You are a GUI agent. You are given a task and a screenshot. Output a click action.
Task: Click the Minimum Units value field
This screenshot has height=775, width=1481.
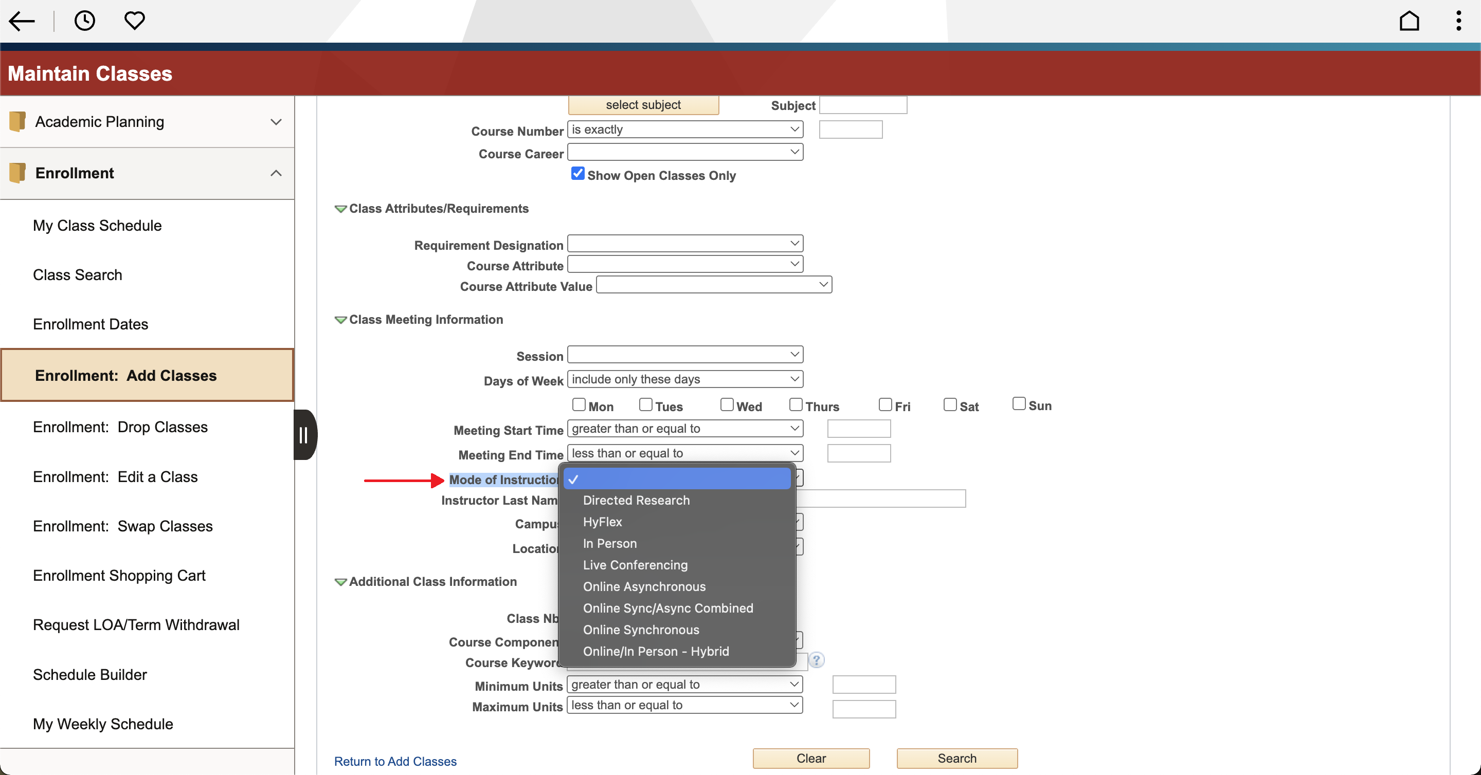pos(864,684)
